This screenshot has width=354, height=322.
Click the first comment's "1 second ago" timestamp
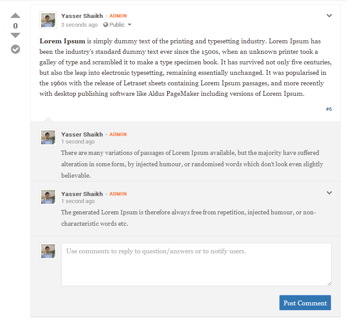pyautogui.click(x=77, y=142)
